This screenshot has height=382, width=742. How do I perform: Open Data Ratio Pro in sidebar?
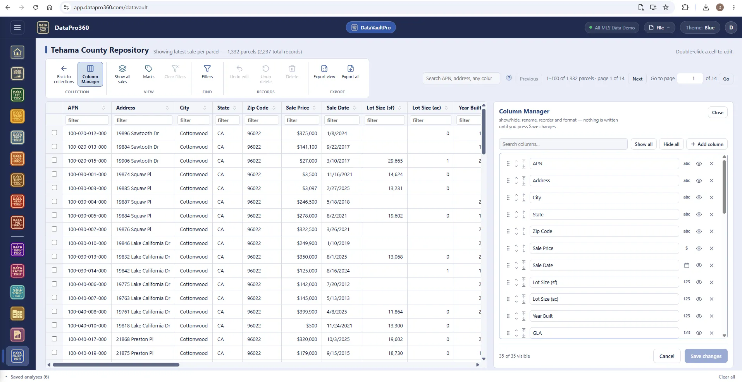click(x=17, y=271)
